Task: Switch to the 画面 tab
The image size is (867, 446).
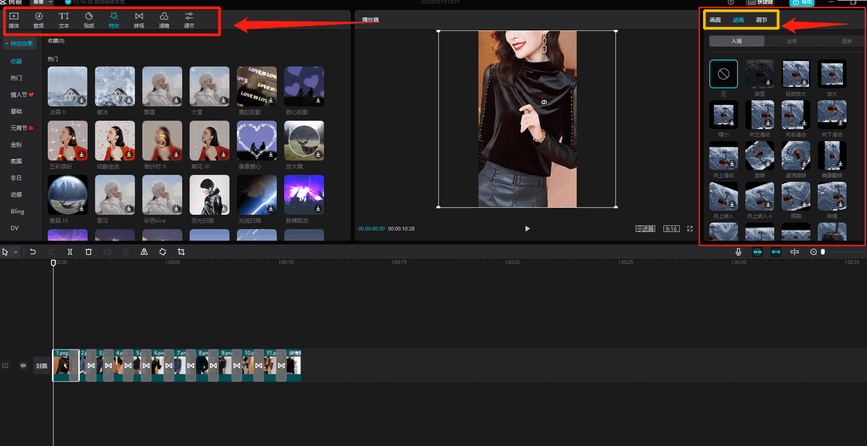Action: [715, 20]
